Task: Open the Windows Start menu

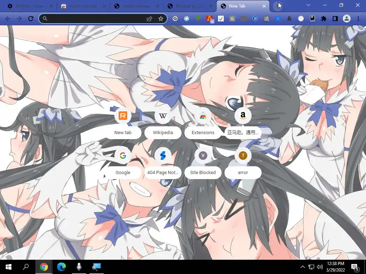Action: 9,267
